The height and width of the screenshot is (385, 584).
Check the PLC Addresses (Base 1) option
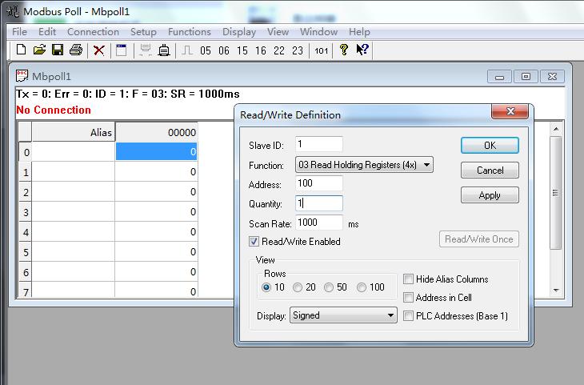pyautogui.click(x=409, y=316)
